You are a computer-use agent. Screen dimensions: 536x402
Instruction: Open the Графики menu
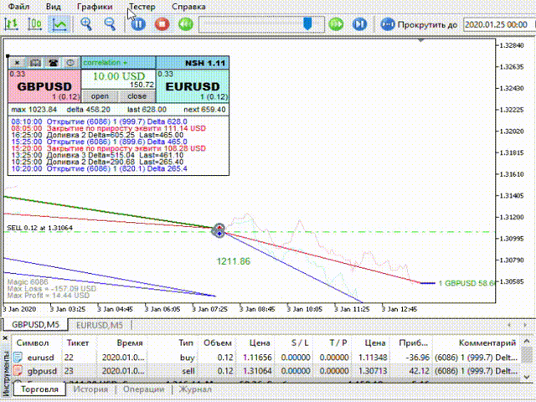tap(94, 7)
